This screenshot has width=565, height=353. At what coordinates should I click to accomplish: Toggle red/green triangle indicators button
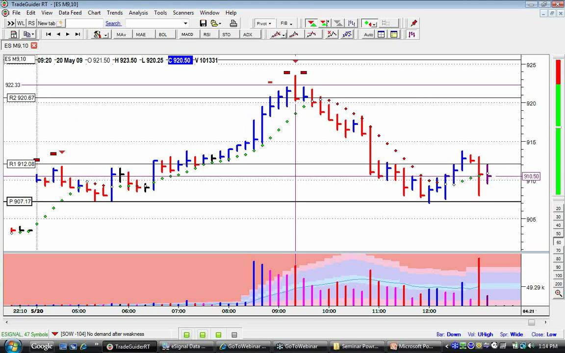pyautogui.click(x=312, y=24)
